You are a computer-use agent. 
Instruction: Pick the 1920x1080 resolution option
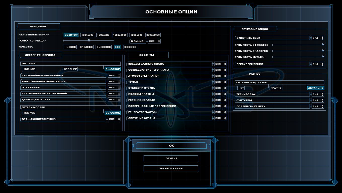tap(120, 35)
